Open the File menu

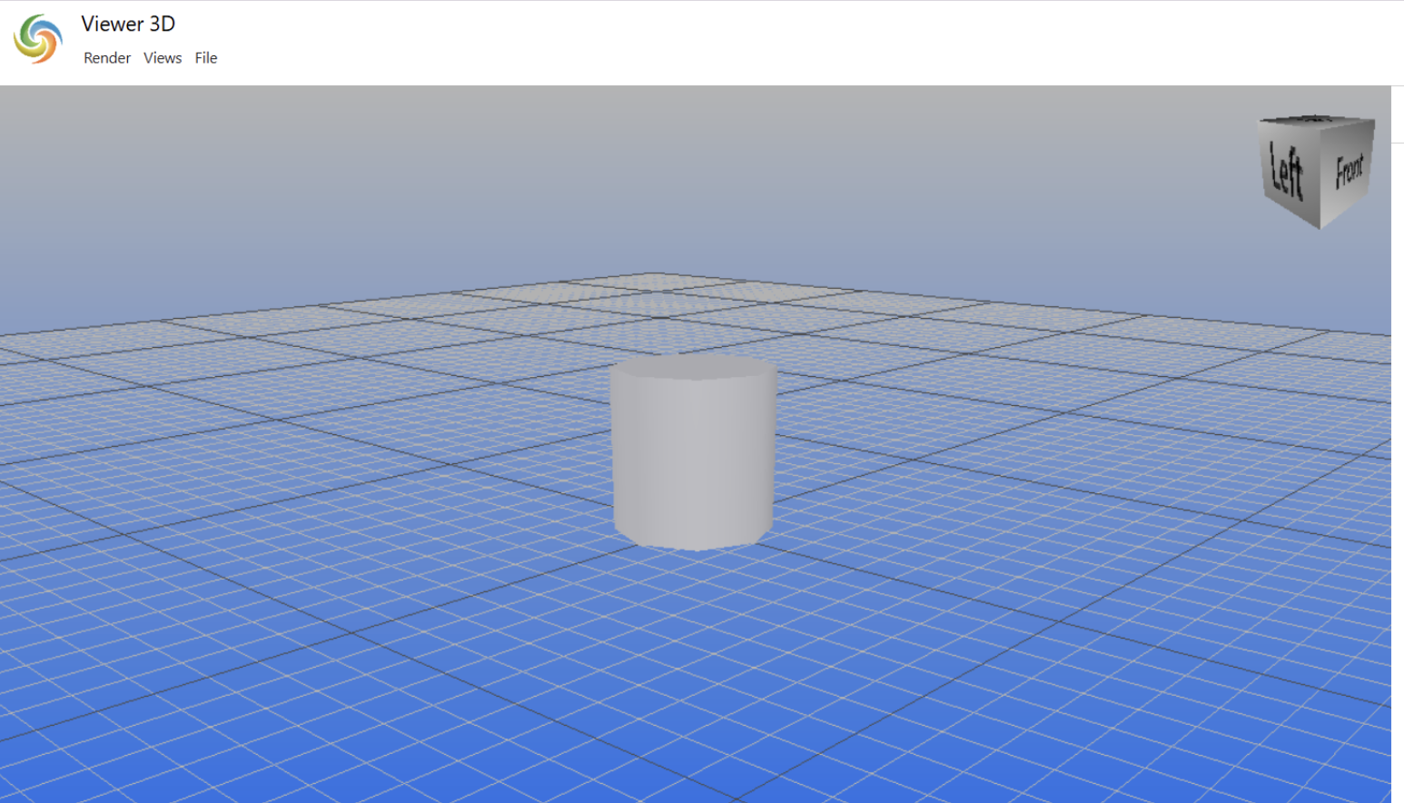tap(206, 58)
